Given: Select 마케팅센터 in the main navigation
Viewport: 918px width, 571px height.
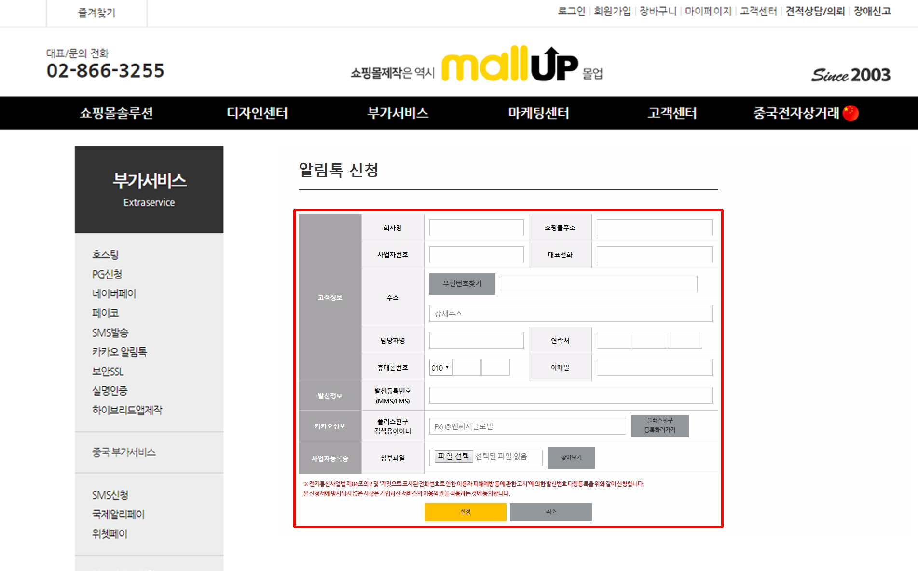Looking at the screenshot, I should [x=538, y=113].
